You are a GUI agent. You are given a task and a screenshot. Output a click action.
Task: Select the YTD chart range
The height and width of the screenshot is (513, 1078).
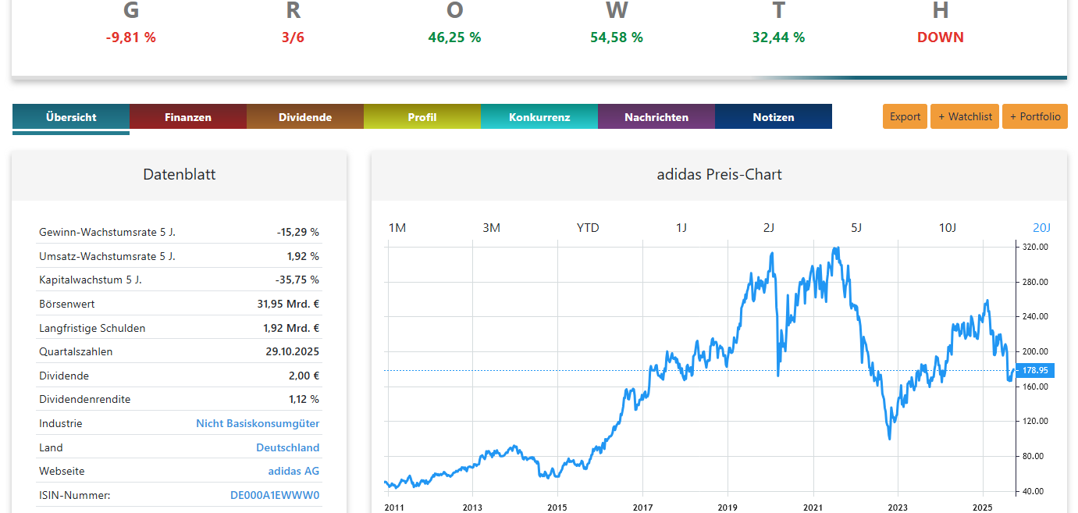(x=588, y=228)
